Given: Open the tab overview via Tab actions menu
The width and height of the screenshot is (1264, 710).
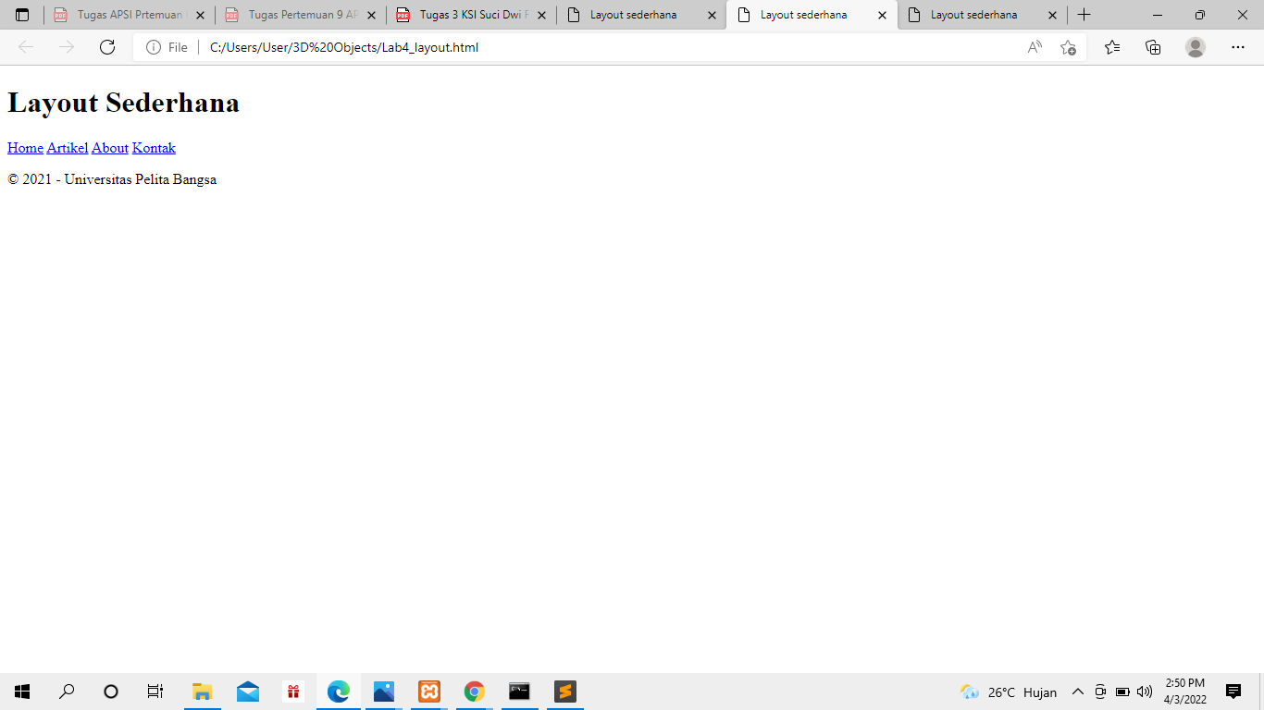Looking at the screenshot, I should click(21, 15).
